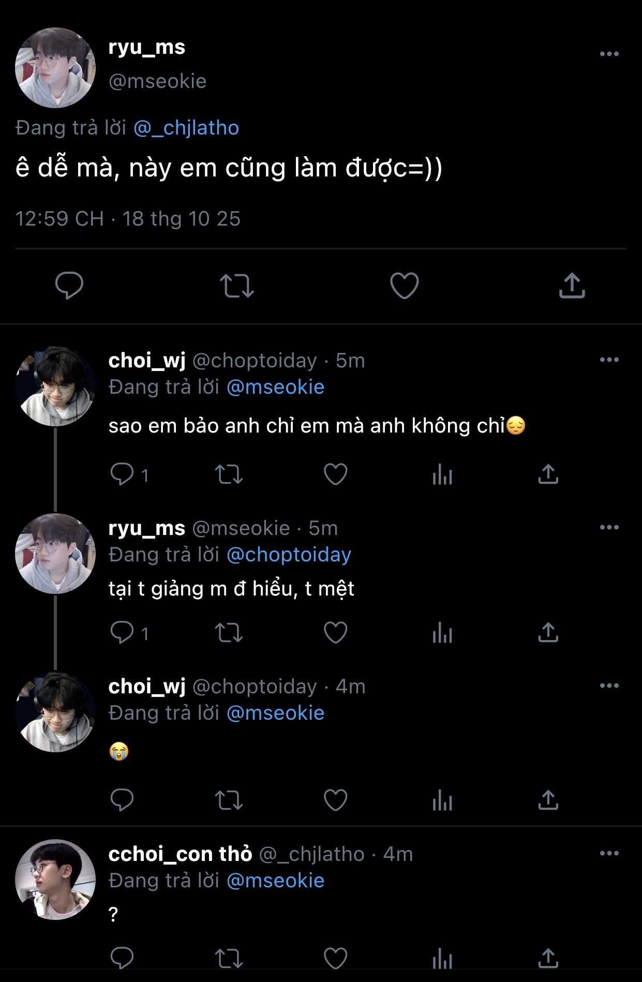The image size is (642, 982).
Task: Share the main ryu_ms tweet
Action: 572,286
